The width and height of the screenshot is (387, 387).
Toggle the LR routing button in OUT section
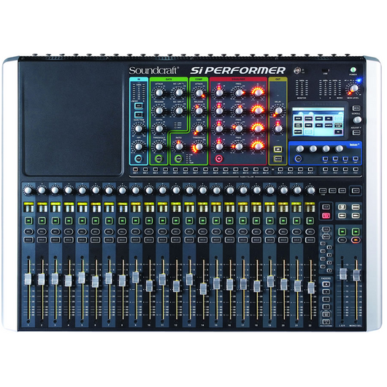click(x=278, y=149)
